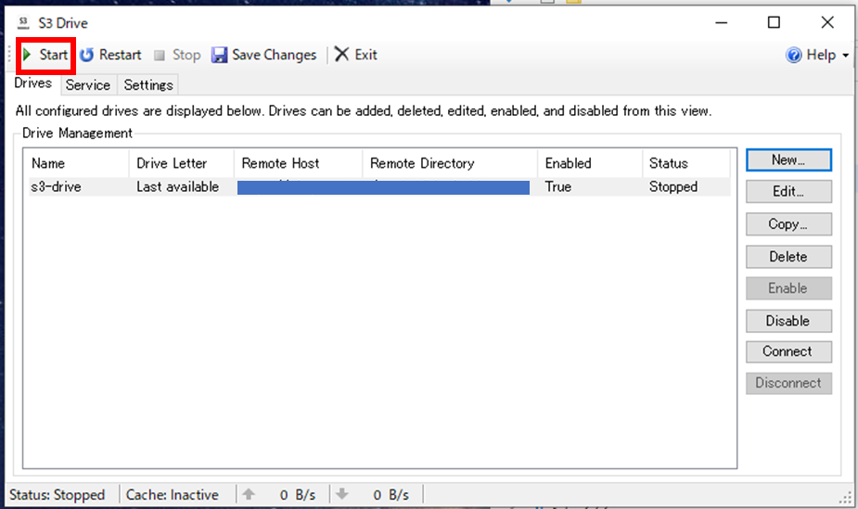Close the S3 Drive window
858x509 pixels.
[827, 22]
